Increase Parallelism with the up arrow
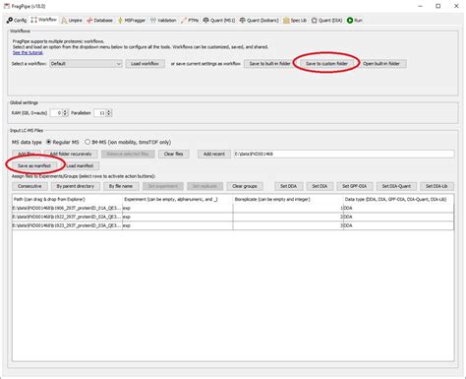The height and width of the screenshot is (379, 466). pos(109,111)
